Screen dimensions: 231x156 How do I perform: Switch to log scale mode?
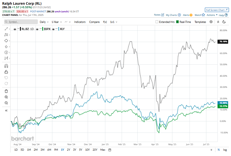point(225,150)
